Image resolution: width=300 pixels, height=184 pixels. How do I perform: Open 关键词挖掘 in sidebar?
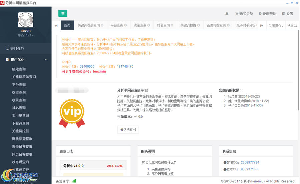[20, 131]
